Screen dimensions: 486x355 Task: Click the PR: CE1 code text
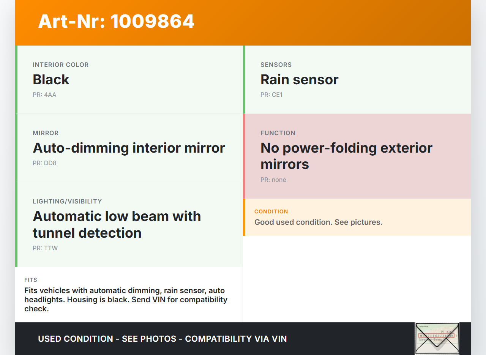coord(271,95)
